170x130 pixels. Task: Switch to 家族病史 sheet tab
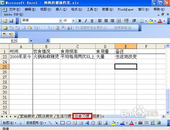[27, 116]
